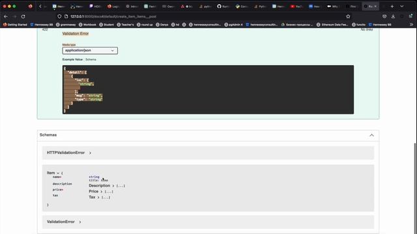Open the round up bookmark

(145, 25)
